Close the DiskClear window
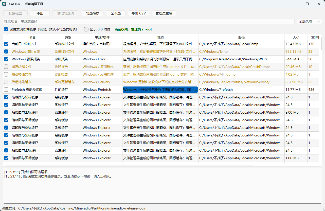 coord(319,4)
